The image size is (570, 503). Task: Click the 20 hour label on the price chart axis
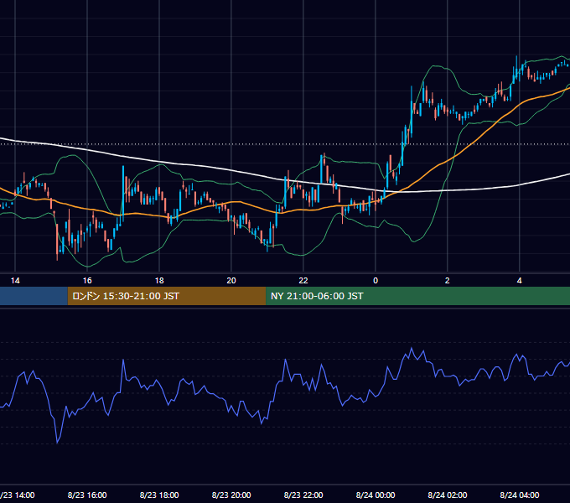click(x=231, y=281)
